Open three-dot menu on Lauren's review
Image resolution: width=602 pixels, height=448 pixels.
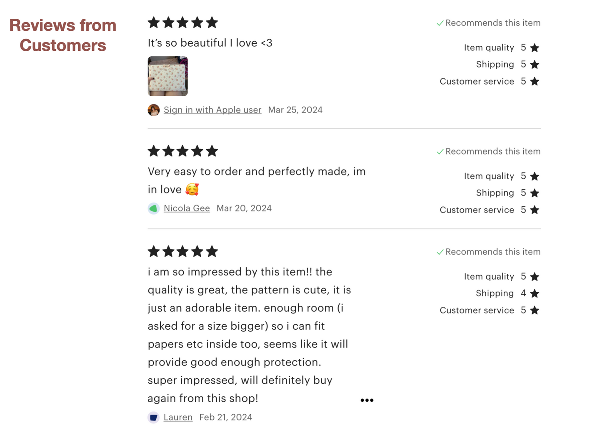(367, 400)
